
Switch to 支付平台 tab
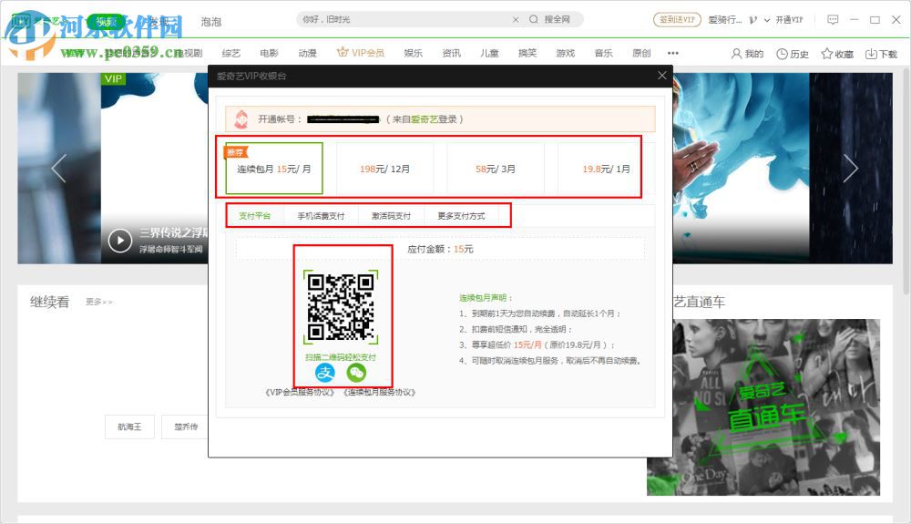tap(254, 216)
